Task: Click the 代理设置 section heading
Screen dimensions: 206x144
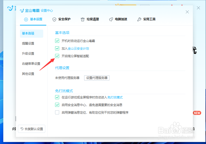Action: [x=62, y=68]
